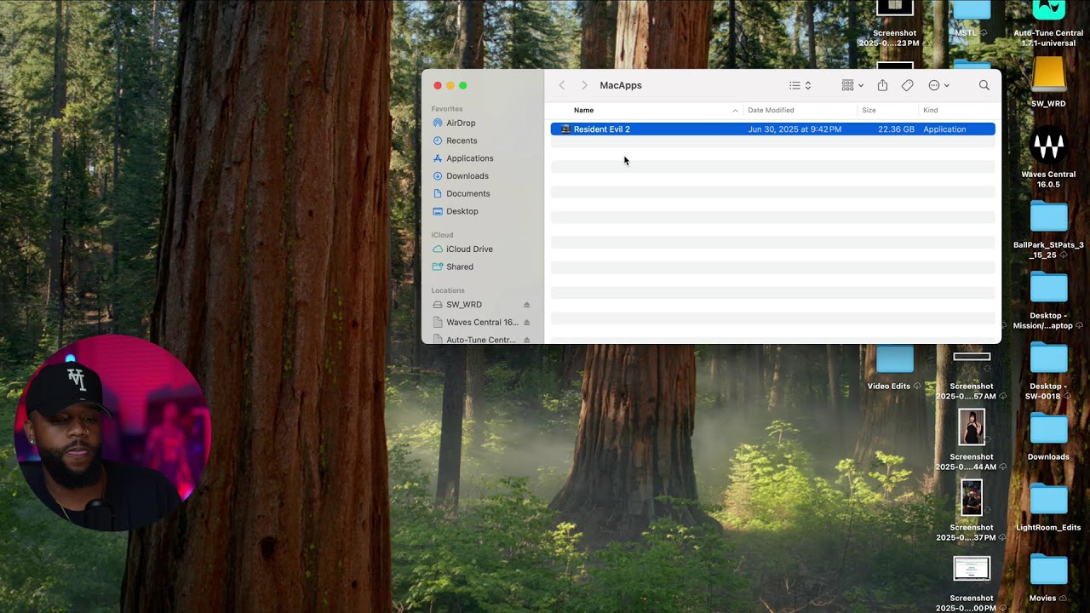Select the screenshot ending 37 PM thumbnail
Image resolution: width=1090 pixels, height=613 pixels.
tap(972, 498)
